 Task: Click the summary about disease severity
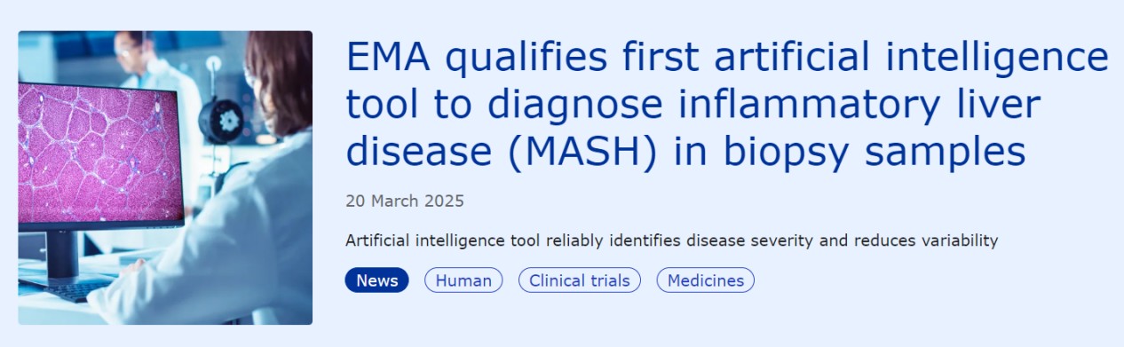coord(672,241)
